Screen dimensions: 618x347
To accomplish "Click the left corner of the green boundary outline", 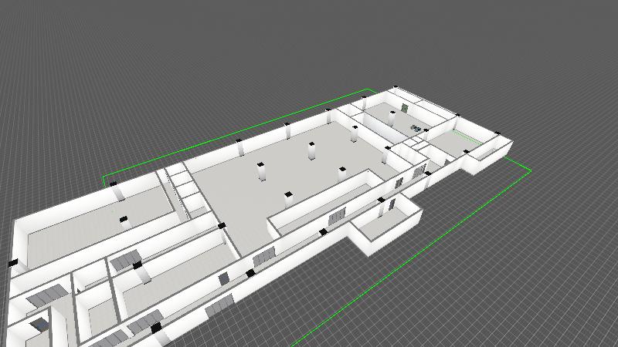I will tap(104, 178).
